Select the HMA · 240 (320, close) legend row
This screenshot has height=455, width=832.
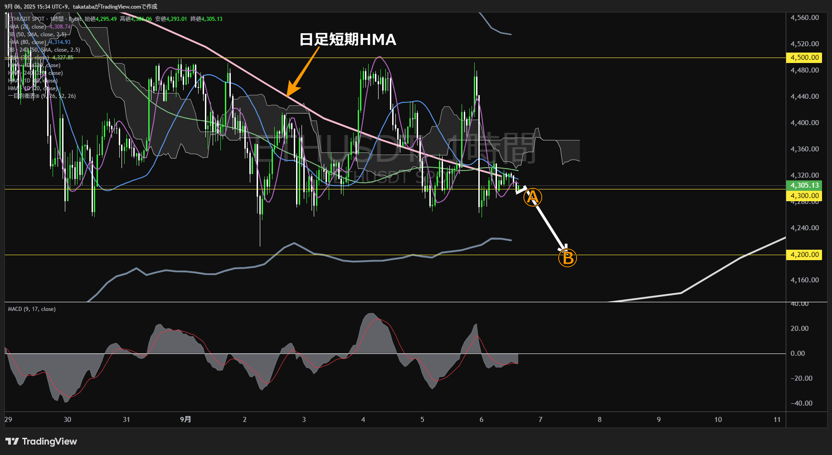click(35, 73)
